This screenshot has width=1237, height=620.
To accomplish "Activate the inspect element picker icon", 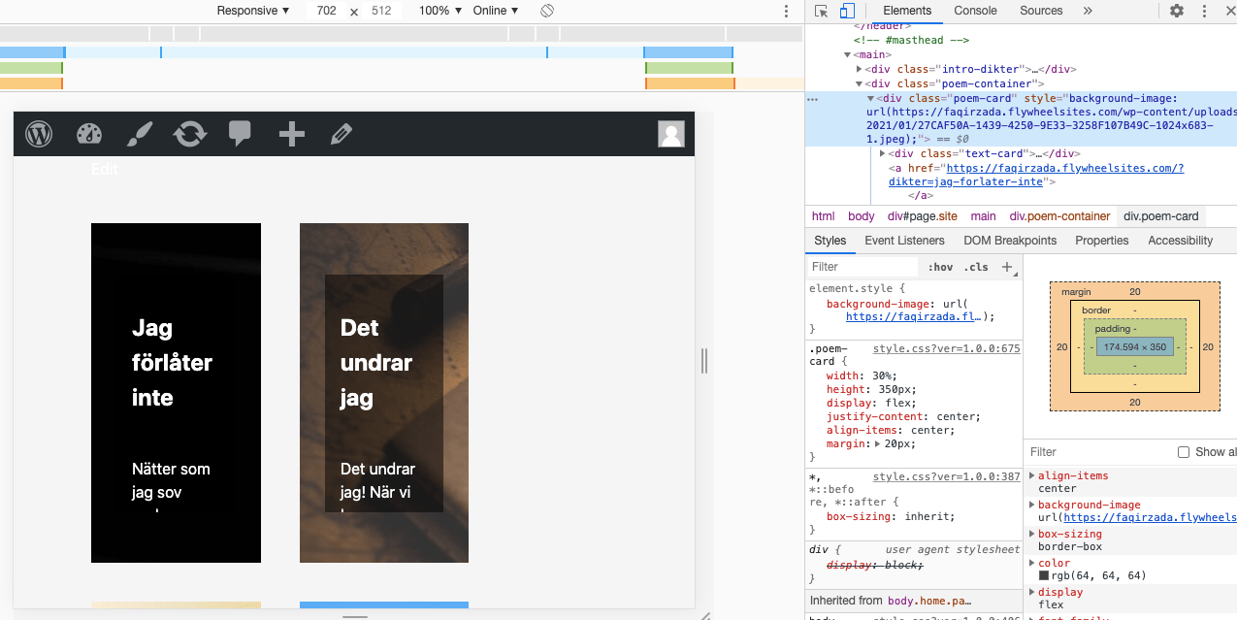I will coord(822,11).
